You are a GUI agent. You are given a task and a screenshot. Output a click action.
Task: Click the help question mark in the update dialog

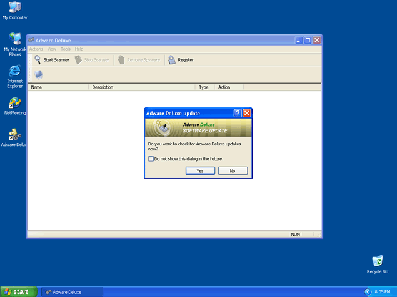238,113
